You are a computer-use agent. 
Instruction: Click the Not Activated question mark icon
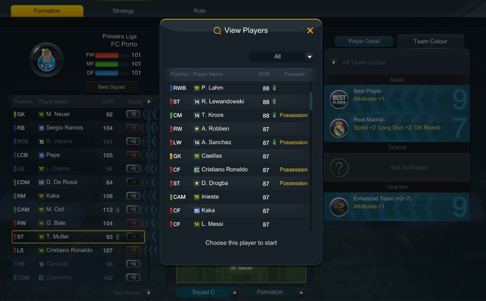click(339, 167)
